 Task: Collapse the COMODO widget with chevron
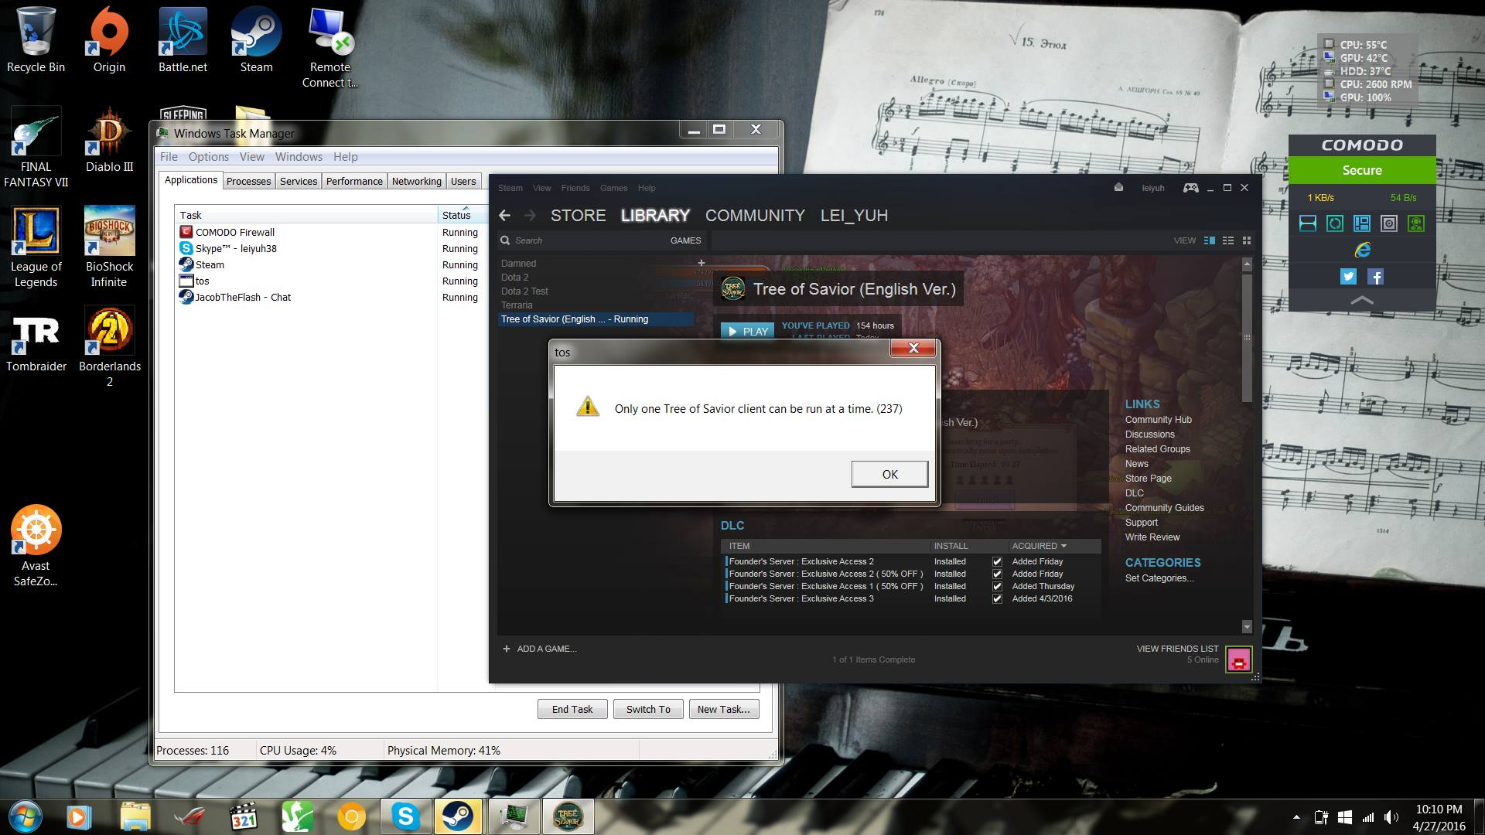[1362, 300]
